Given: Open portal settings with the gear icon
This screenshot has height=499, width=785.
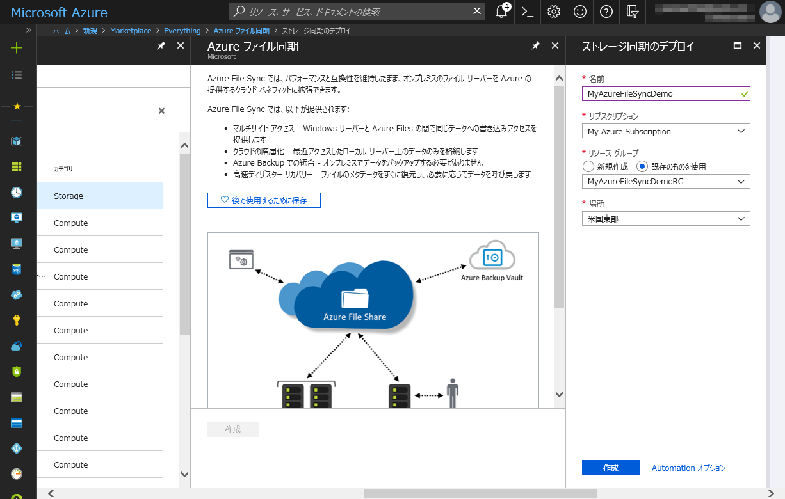Looking at the screenshot, I should [x=553, y=11].
